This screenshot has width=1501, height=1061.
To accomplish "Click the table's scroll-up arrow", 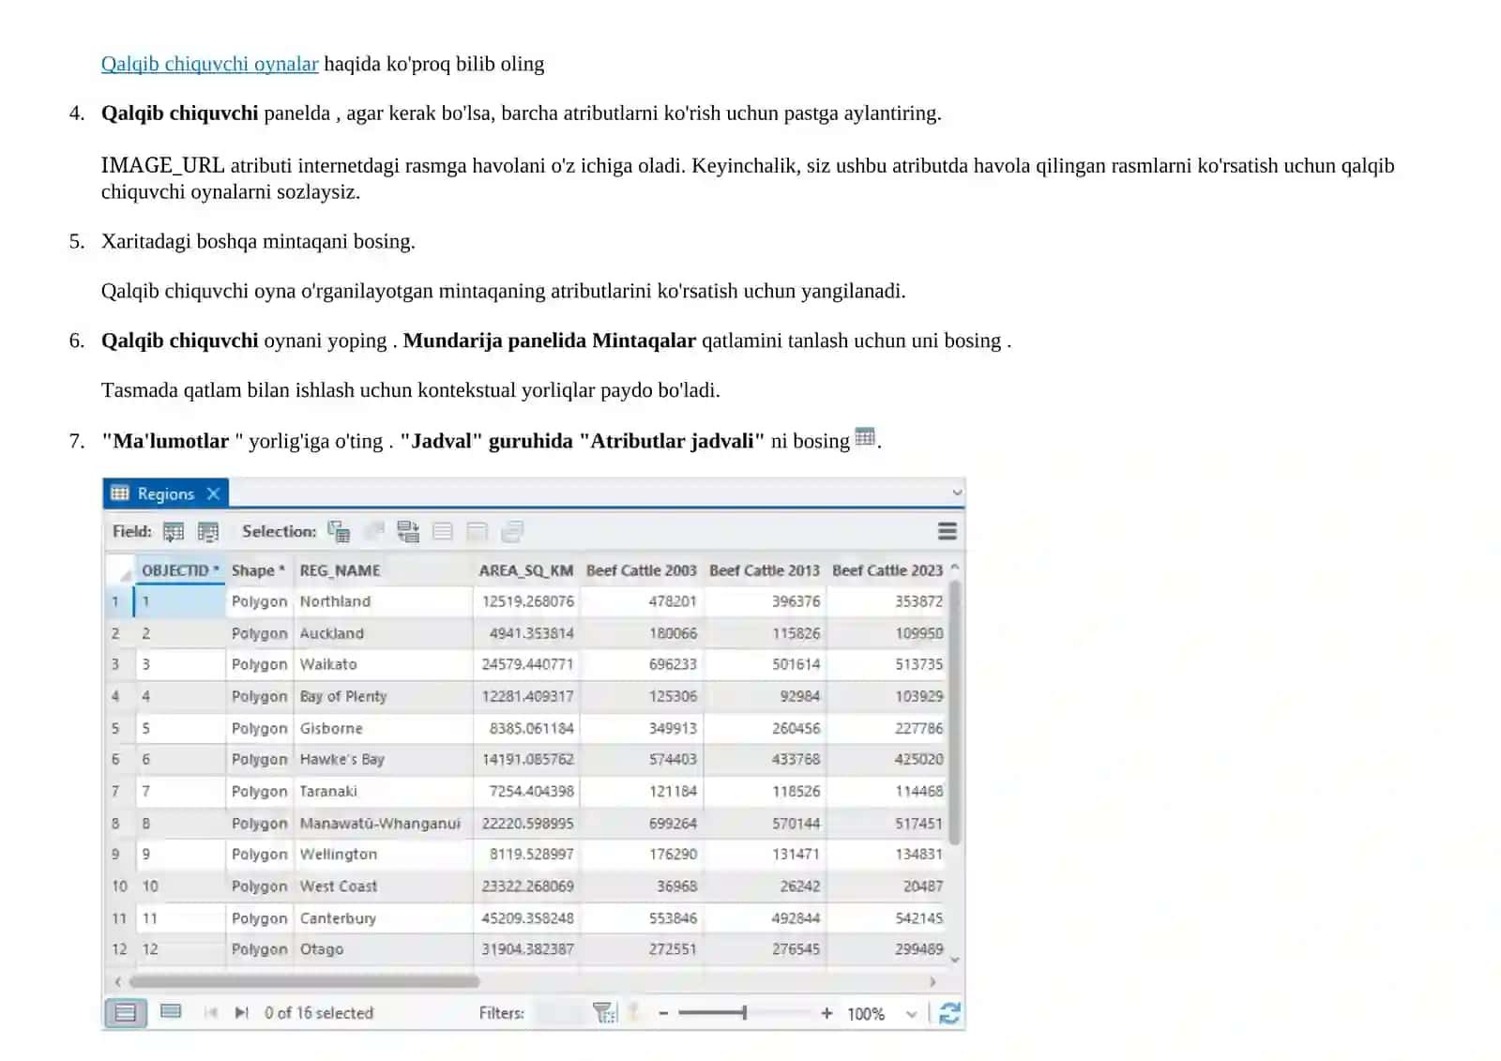I will pyautogui.click(x=955, y=567).
